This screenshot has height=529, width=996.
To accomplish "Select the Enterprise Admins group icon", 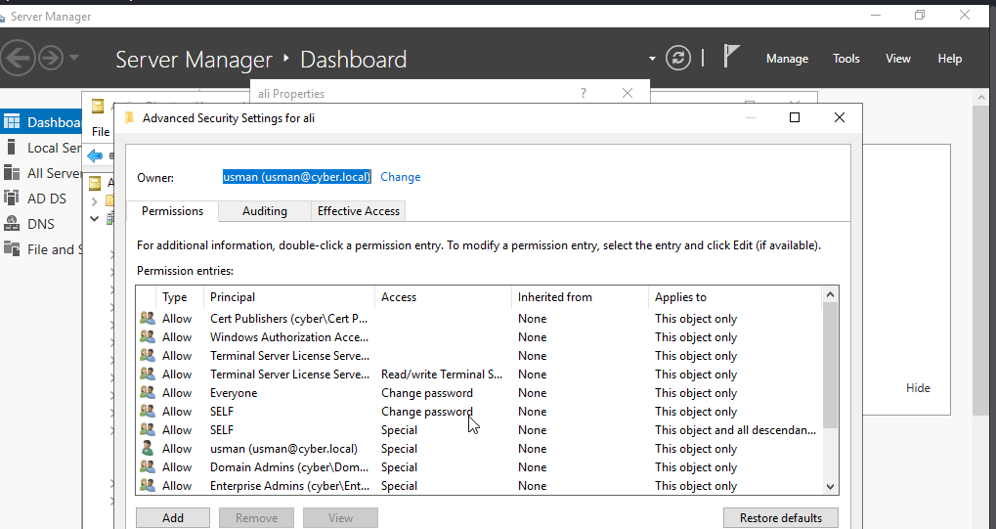I will tap(148, 485).
